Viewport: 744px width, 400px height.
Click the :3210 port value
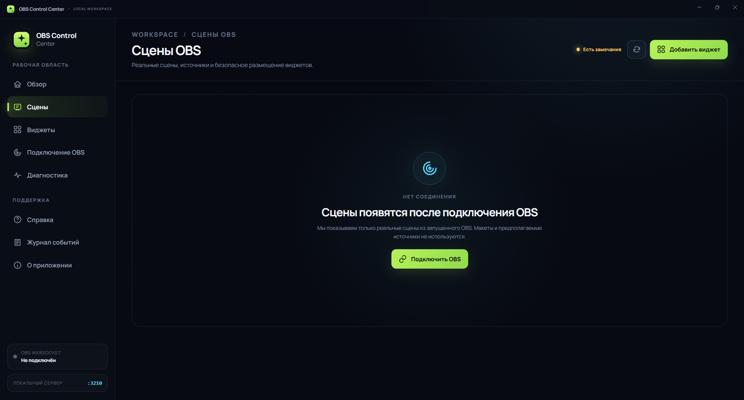point(95,383)
